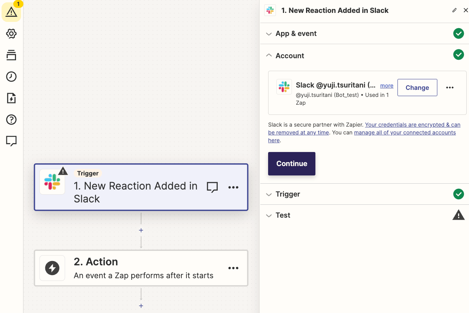Click the green check beside Trigger section

tap(458, 194)
